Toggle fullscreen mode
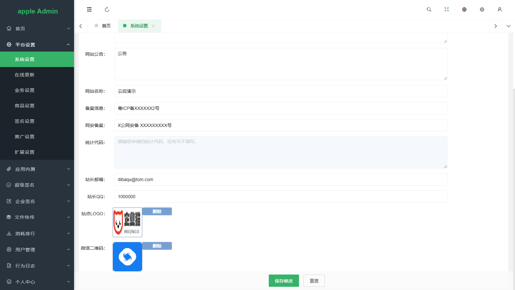Image resolution: width=515 pixels, height=290 pixels. 446,9
